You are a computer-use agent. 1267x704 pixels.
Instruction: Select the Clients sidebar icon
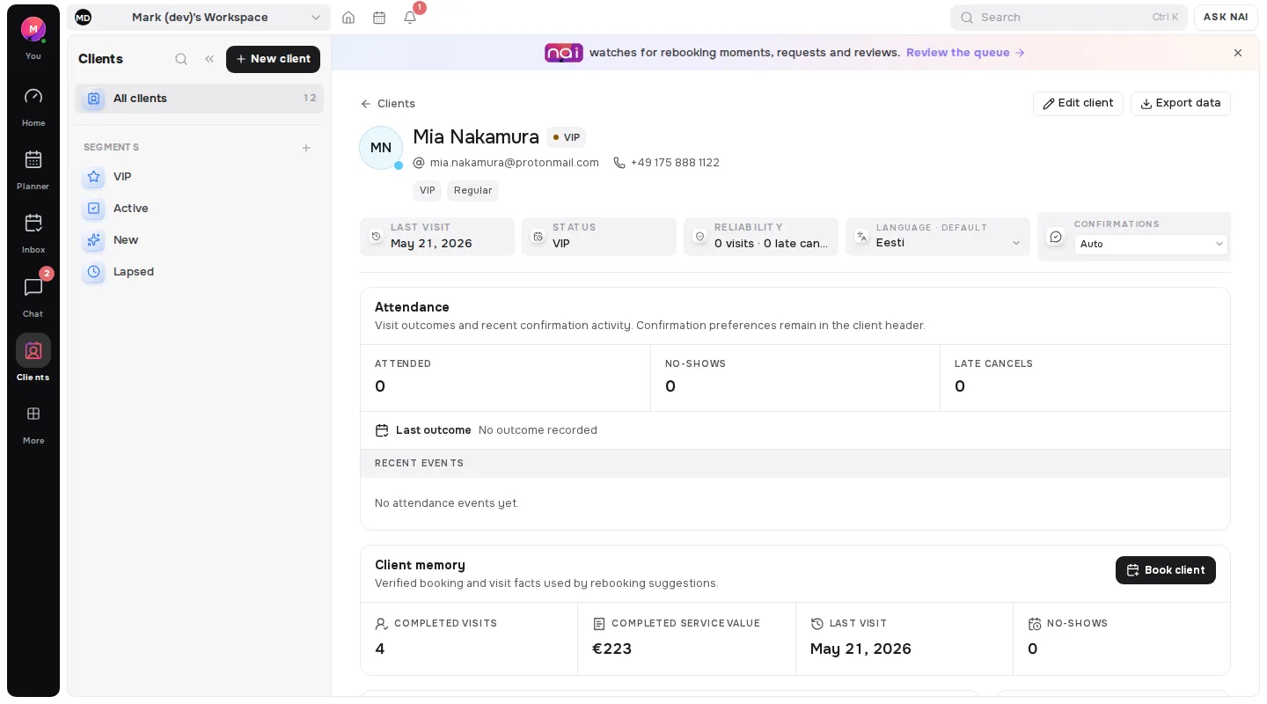[x=33, y=350]
